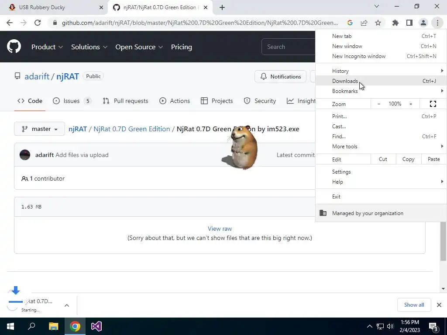Switch to the Projects tab
This screenshot has height=335, width=447.
click(x=217, y=101)
